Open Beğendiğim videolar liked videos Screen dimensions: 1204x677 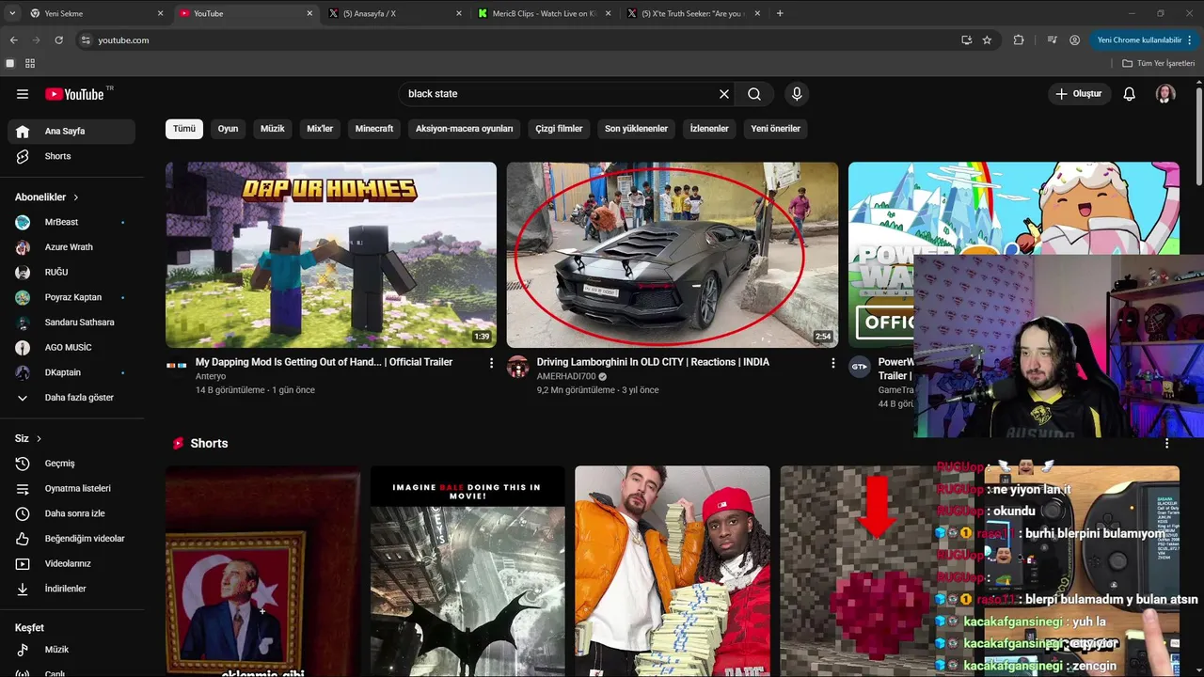[x=71, y=539]
